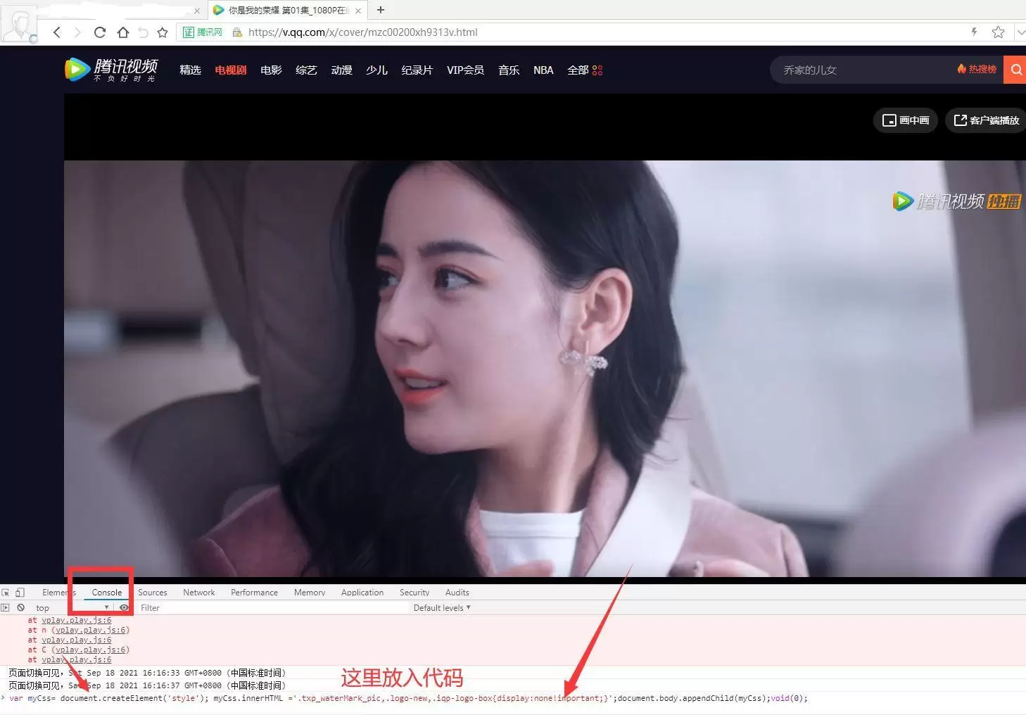Image resolution: width=1026 pixels, height=715 pixels.
Task: Open the VIP会员 navigation item
Action: click(465, 70)
